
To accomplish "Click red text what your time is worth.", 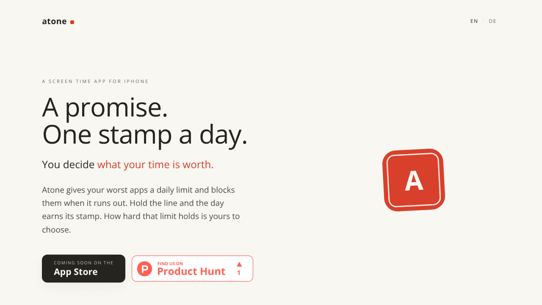I will point(155,164).
